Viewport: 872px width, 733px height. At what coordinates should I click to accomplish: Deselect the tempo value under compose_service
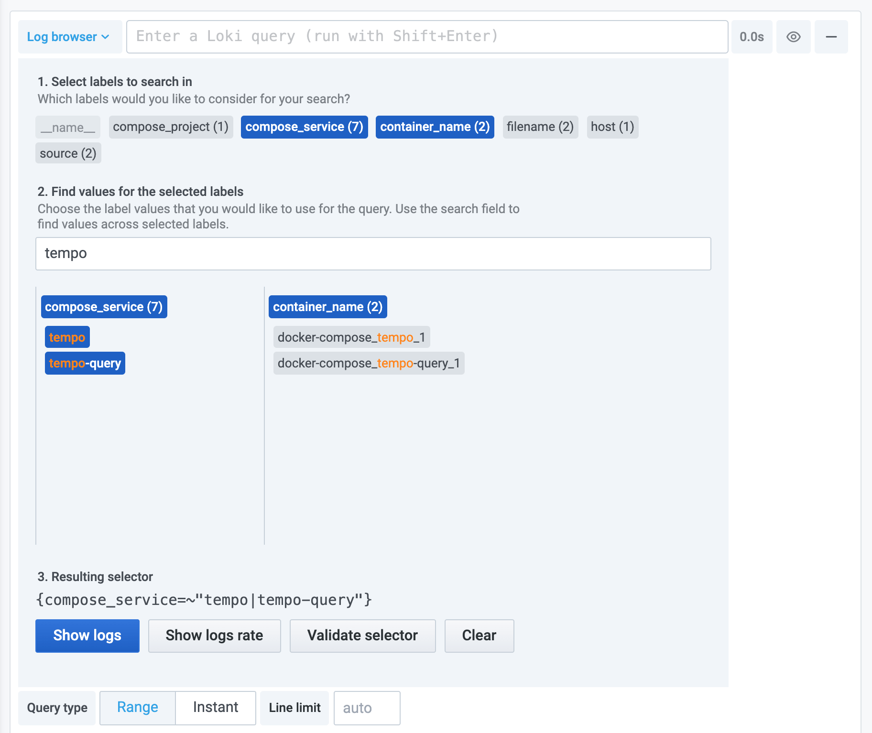click(x=67, y=337)
